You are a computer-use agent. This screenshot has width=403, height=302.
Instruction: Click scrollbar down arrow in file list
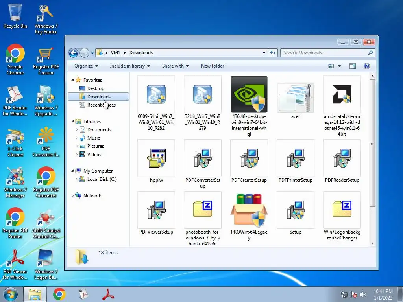372,243
